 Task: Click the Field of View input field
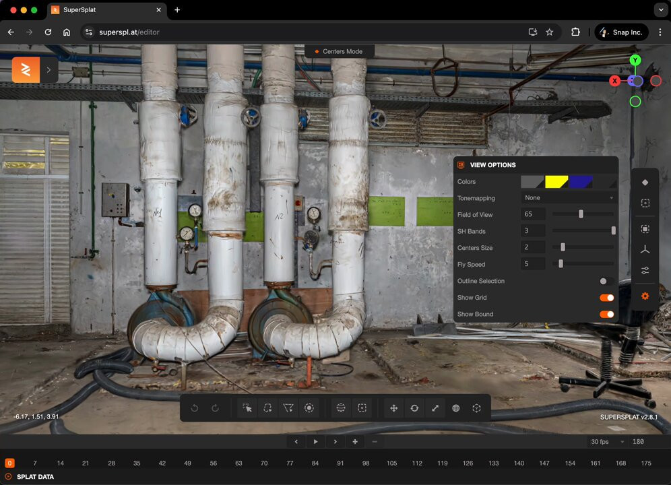(533, 214)
